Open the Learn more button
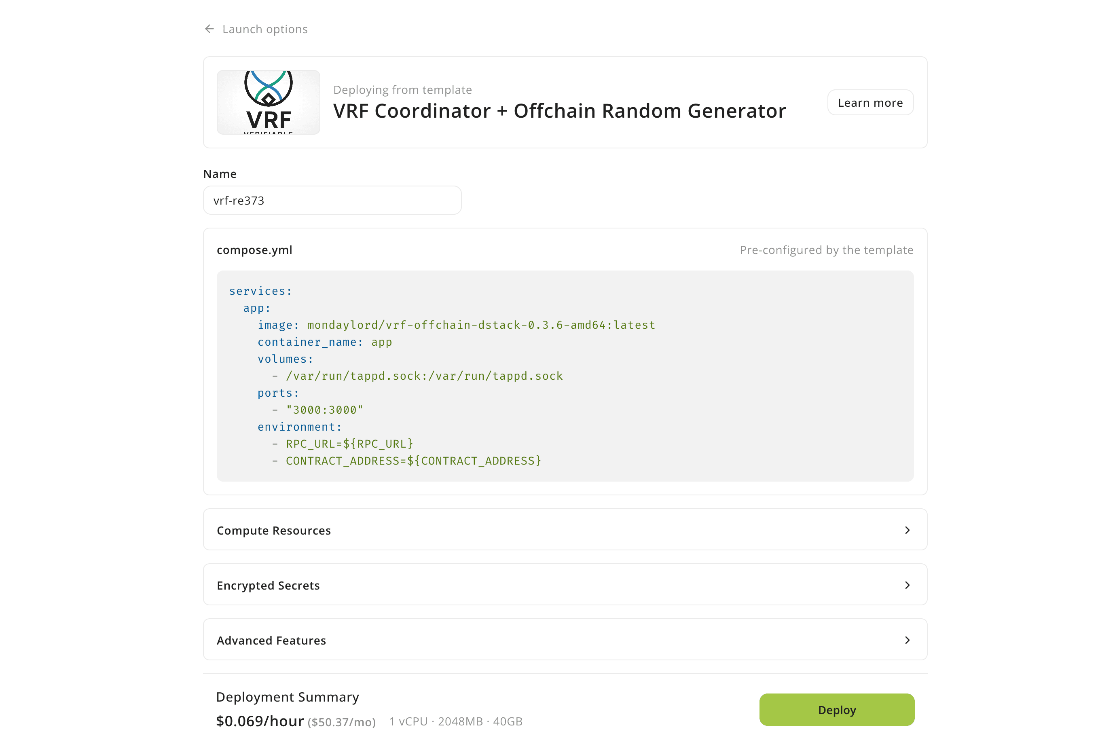Screen dimensions: 1117x740 [x=870, y=102]
